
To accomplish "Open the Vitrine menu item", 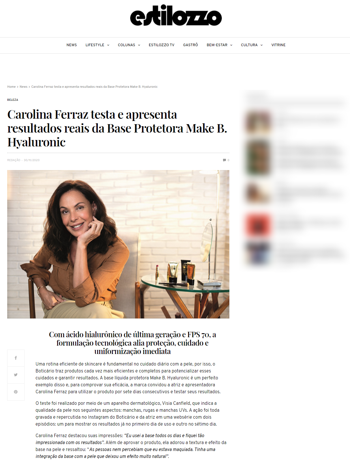I will [x=278, y=45].
